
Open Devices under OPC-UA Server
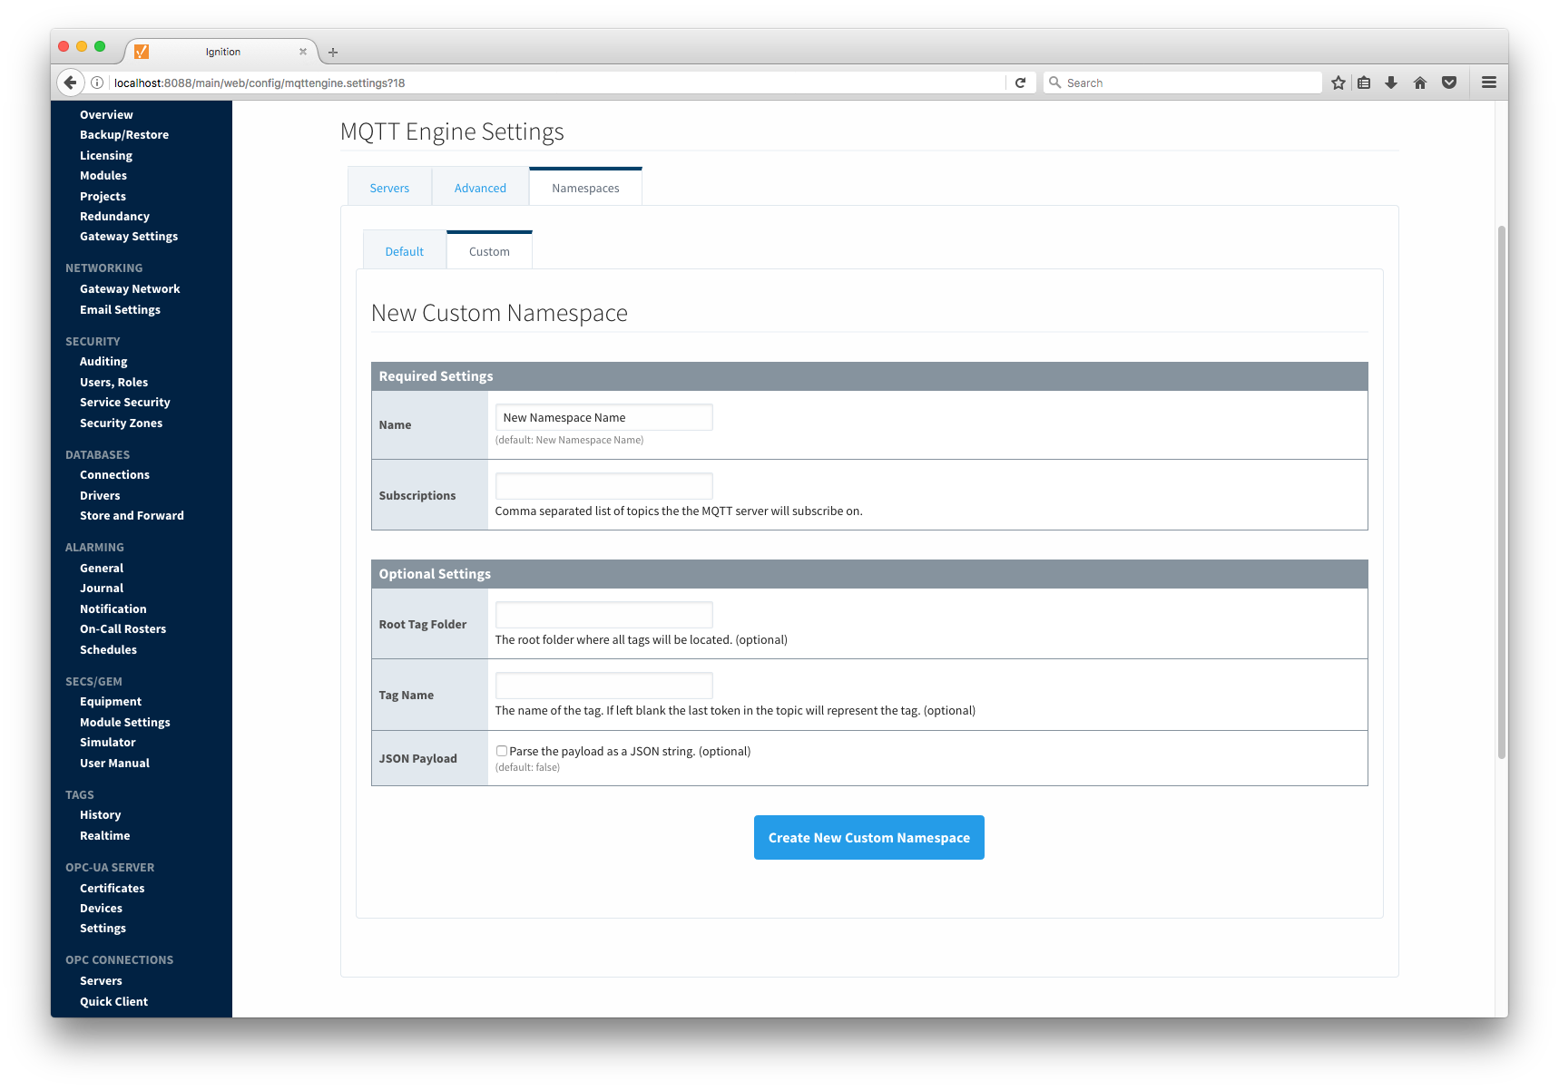101,909
